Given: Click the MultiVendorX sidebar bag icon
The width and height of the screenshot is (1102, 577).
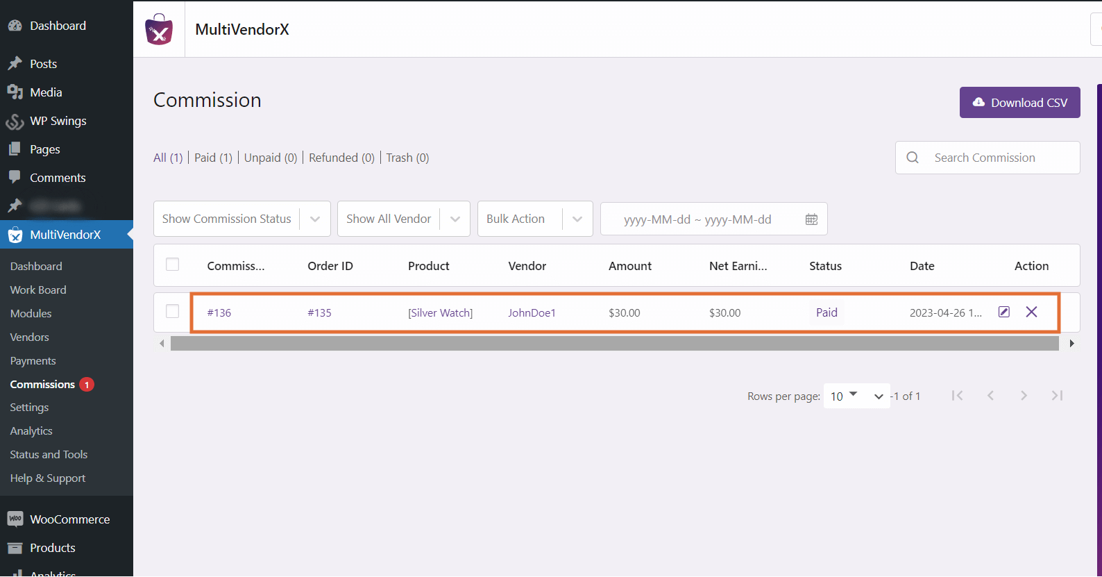Looking at the screenshot, I should [x=15, y=235].
